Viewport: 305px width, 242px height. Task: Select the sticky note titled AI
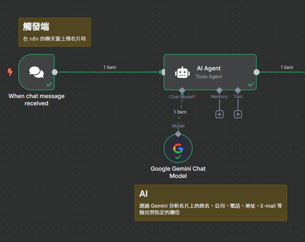pos(211,203)
